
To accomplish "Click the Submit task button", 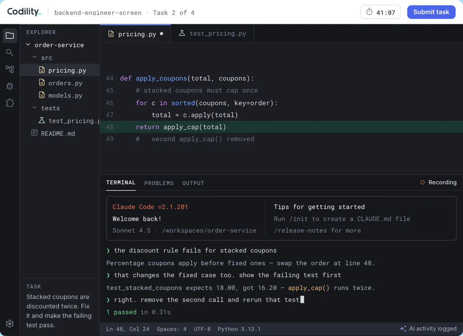I will 431,12.
